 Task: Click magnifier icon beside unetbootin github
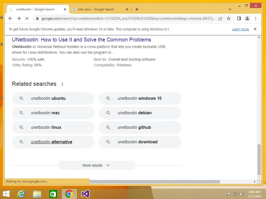(108, 127)
